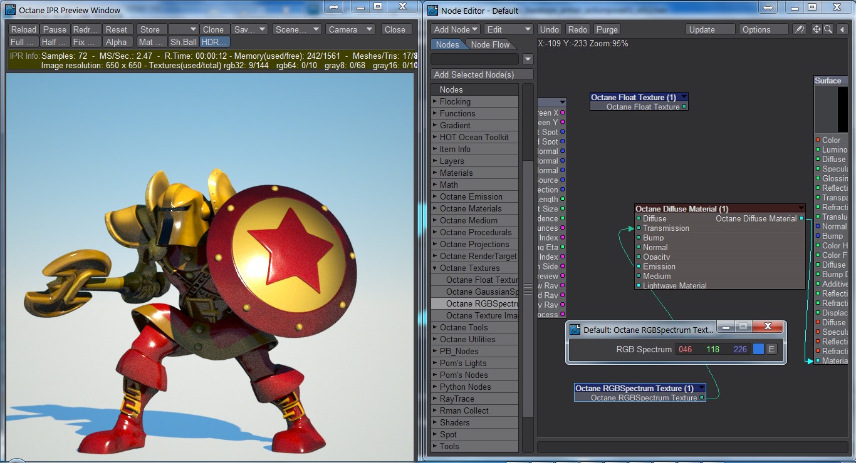Screen dimensions: 856x463
Task: Toggle the Full resolution button
Action: (x=23, y=42)
